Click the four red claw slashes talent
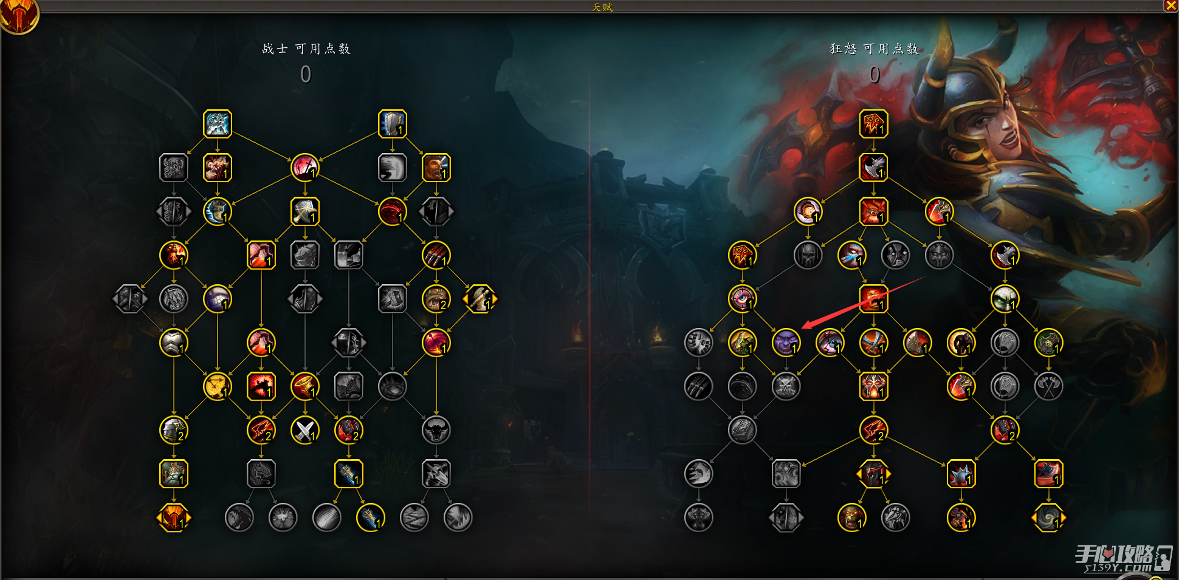 (436, 255)
